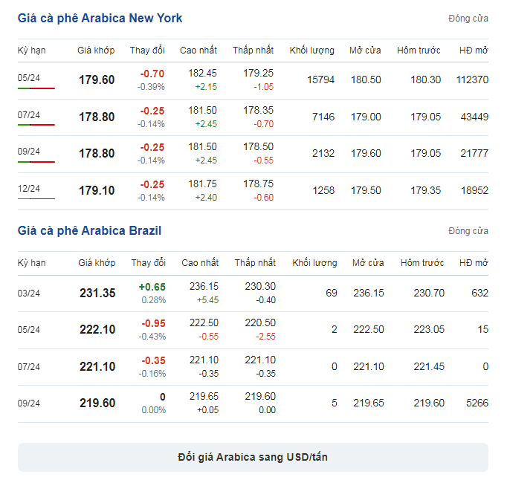Screen dimensions: 507x480
Task: Select the 03/24 Brazil contract row
Action: point(253,293)
